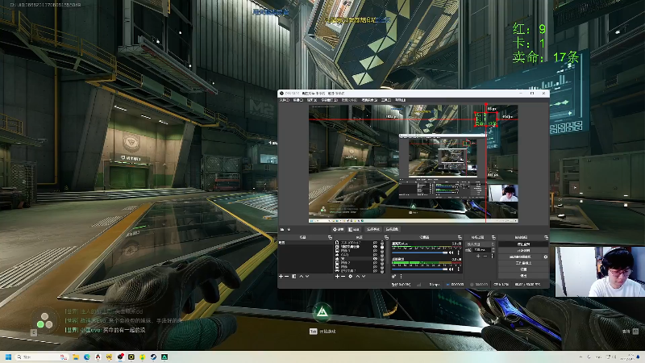Image resolution: width=645 pixels, height=363 pixels.
Task: Open Settings from Controls panel
Action: (x=523, y=269)
